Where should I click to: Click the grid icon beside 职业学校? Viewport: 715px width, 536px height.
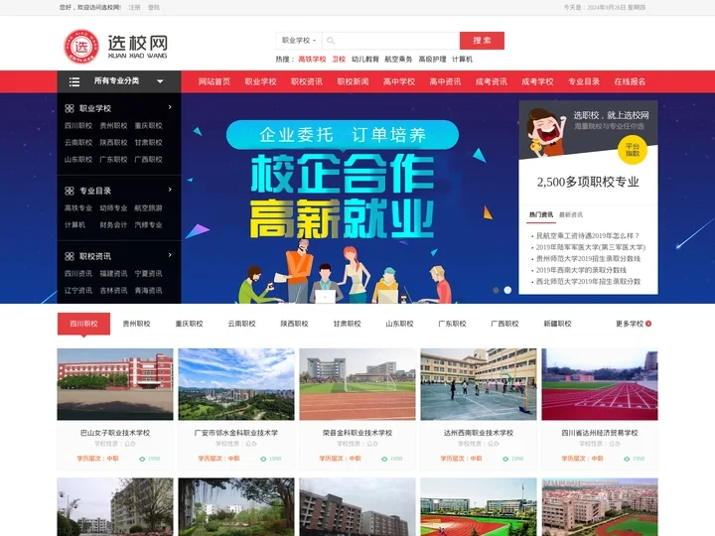(70, 108)
